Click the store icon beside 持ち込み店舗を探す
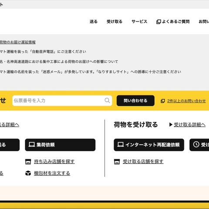The height and width of the screenshot is (209, 209). point(28,162)
